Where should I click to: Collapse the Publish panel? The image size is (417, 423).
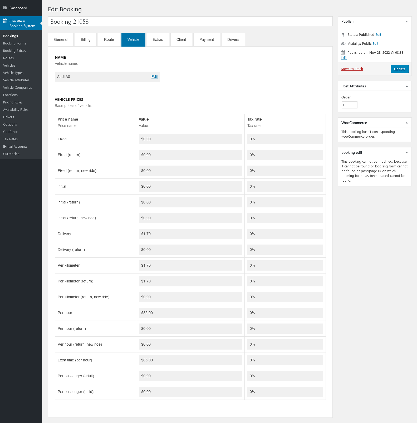click(406, 22)
